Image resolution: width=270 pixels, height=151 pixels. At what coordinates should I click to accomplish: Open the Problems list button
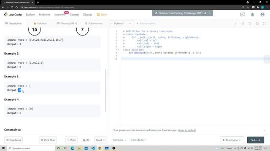coord(13,140)
